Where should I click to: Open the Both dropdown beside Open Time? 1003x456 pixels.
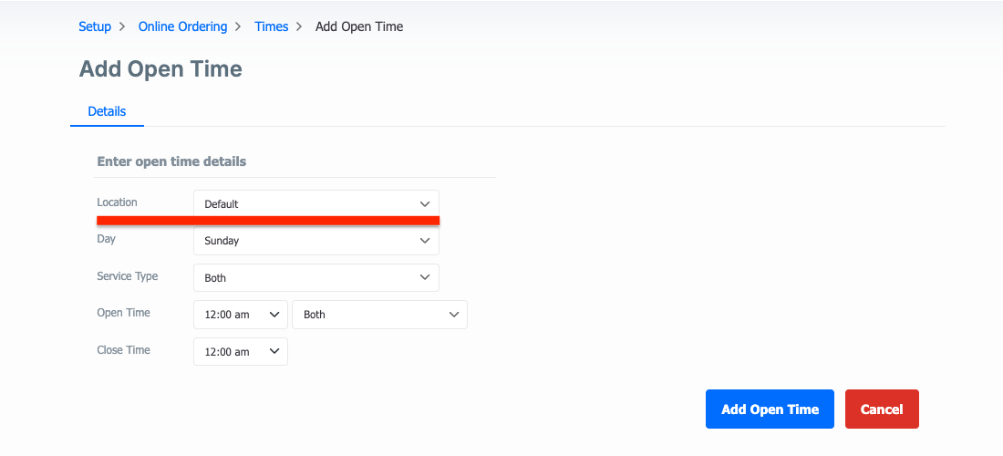click(379, 315)
